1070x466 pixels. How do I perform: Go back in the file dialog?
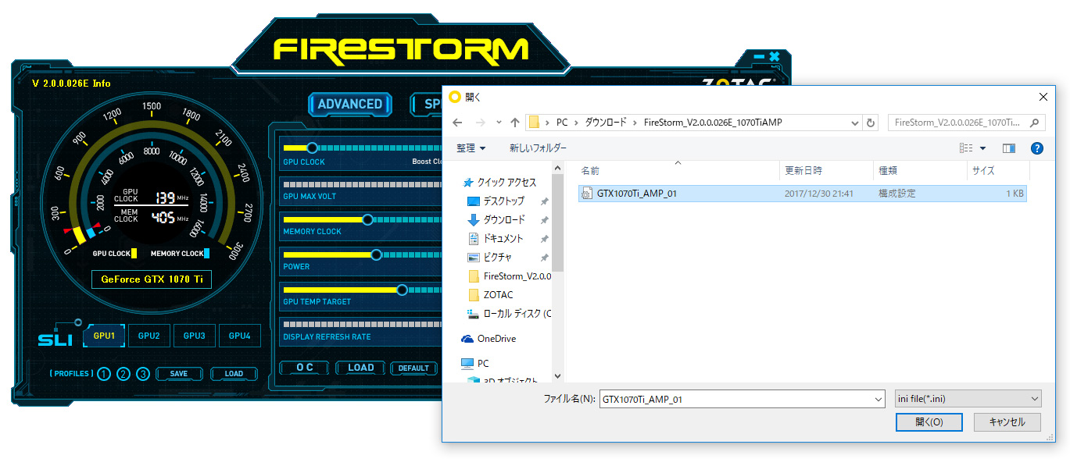coord(458,123)
